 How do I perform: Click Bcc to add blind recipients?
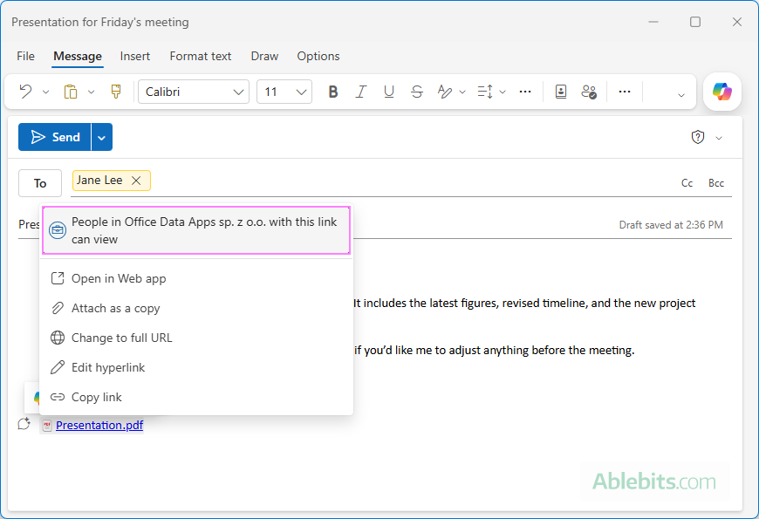(x=716, y=183)
